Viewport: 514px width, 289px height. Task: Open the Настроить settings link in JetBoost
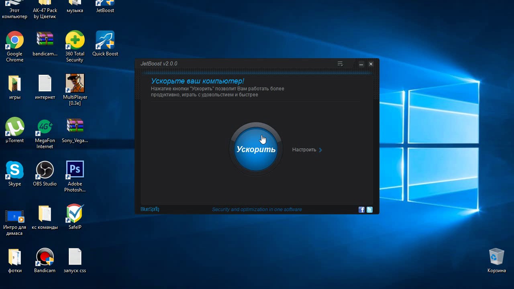tap(307, 150)
